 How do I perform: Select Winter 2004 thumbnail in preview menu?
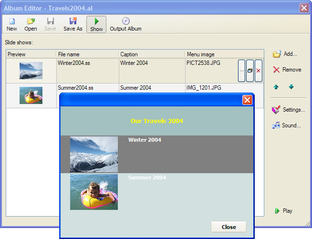click(94, 154)
